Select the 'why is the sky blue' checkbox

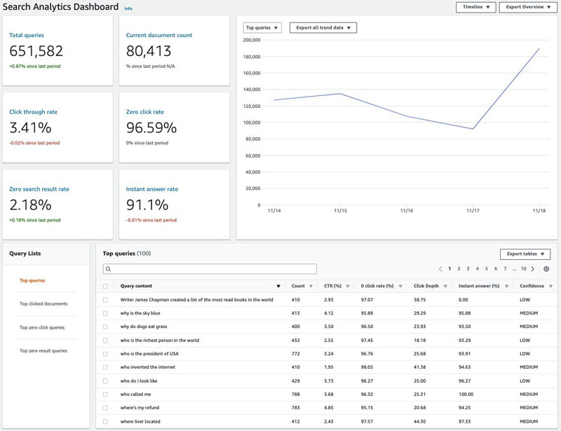coord(106,313)
